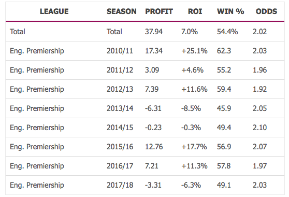289x197 pixels.
Task: Click the 2013/14 season cell
Action: pyautogui.click(x=120, y=108)
